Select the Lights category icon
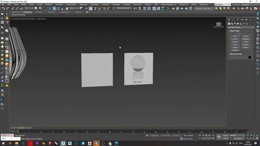260x146 pixels. (235, 24)
